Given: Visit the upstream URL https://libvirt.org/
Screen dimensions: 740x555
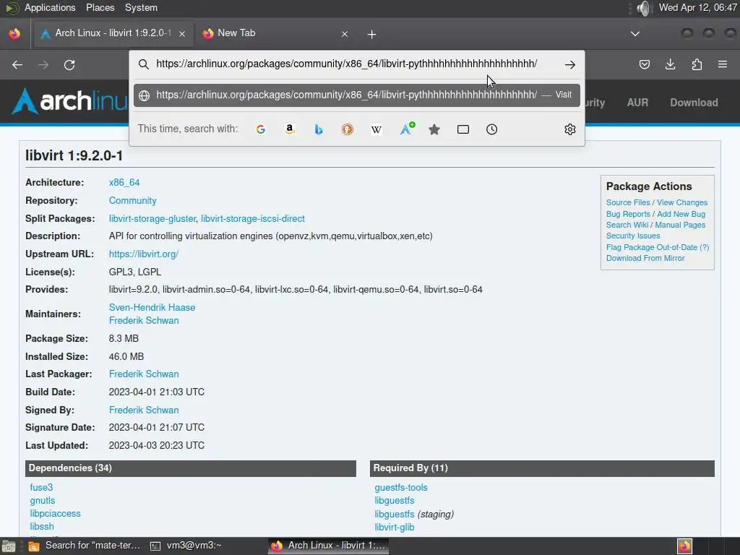Looking at the screenshot, I should 144,254.
